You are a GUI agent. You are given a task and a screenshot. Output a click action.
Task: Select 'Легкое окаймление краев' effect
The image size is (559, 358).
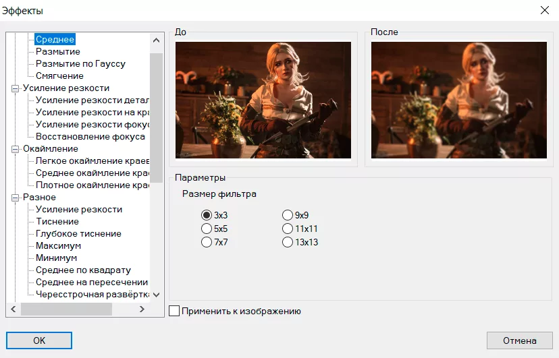tap(92, 161)
